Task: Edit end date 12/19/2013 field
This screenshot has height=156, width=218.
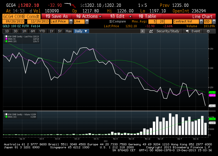Action: [x=38, y=22]
